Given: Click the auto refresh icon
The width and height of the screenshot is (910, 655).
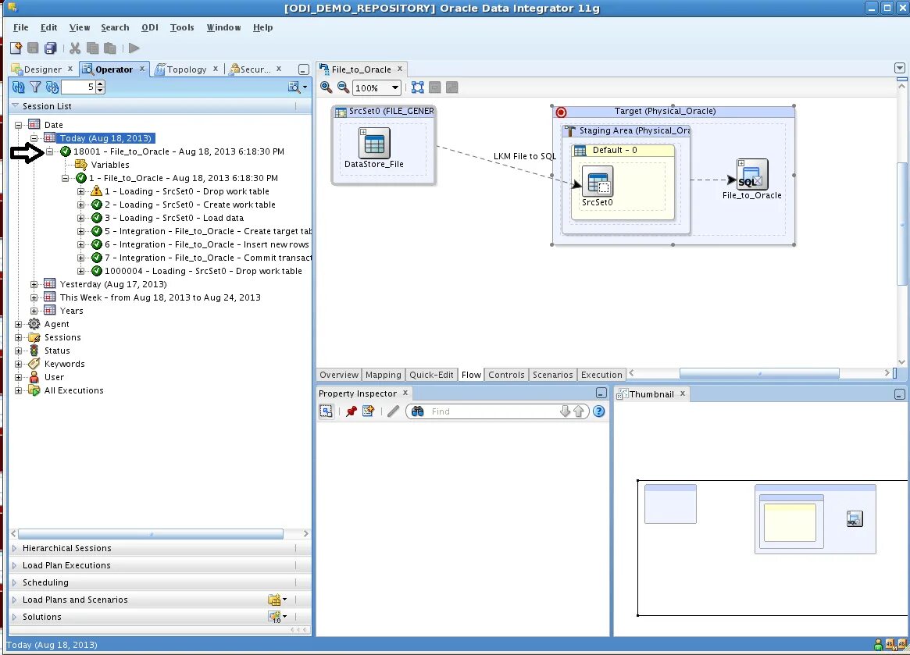Looking at the screenshot, I should pyautogui.click(x=52, y=87).
